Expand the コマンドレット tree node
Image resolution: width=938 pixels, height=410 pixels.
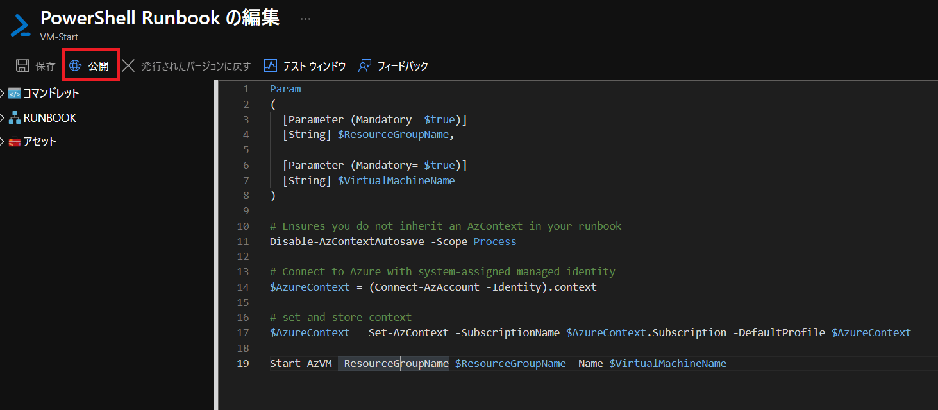(3, 94)
